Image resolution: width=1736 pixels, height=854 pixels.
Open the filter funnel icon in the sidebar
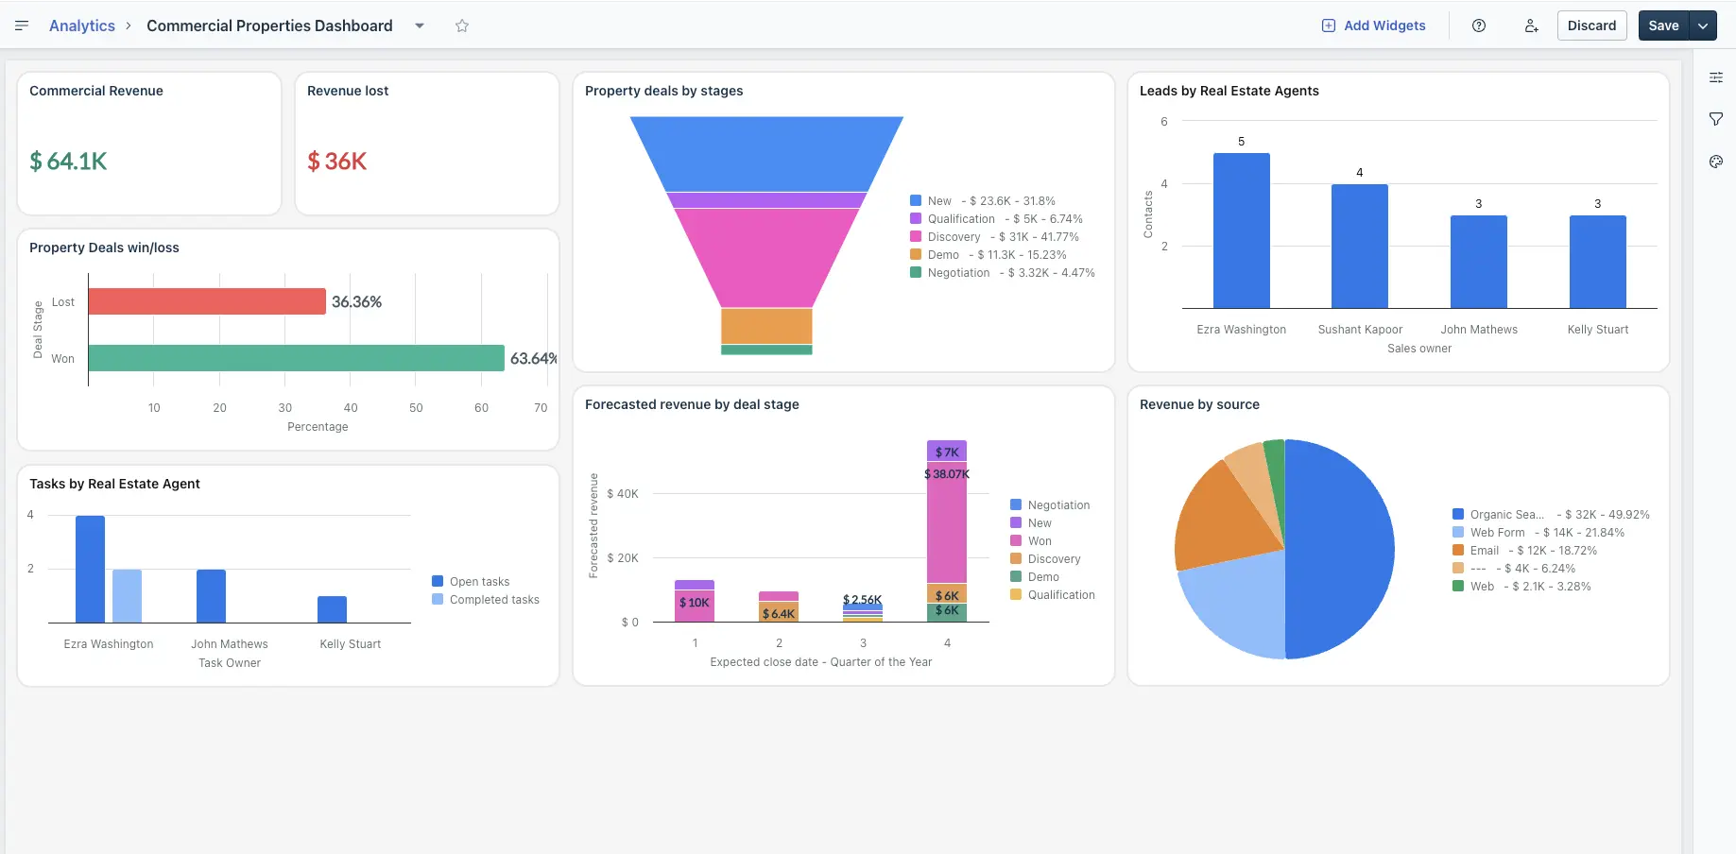1716,119
